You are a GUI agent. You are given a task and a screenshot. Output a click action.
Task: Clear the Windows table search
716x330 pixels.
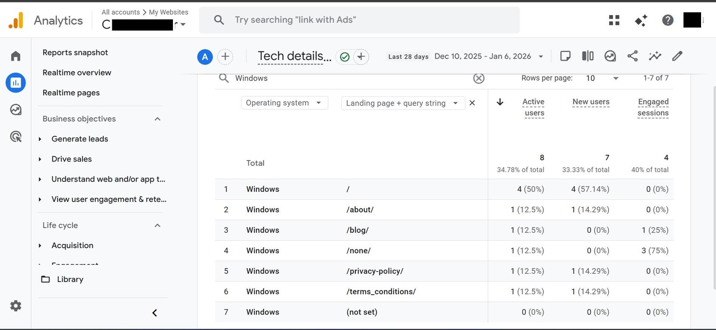coord(479,78)
